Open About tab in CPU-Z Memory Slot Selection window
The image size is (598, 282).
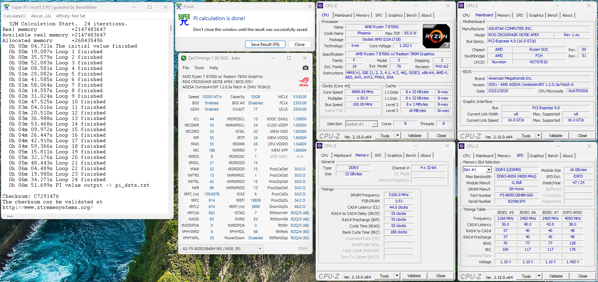[568, 156]
